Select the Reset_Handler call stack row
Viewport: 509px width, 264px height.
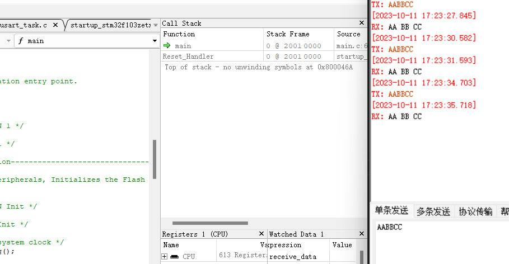[264, 56]
